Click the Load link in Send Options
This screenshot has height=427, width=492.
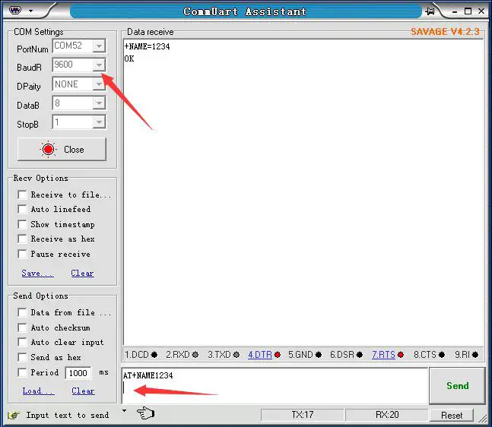click(x=38, y=391)
